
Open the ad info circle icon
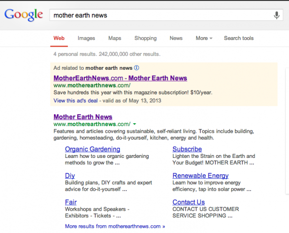pyautogui.click(x=136, y=68)
